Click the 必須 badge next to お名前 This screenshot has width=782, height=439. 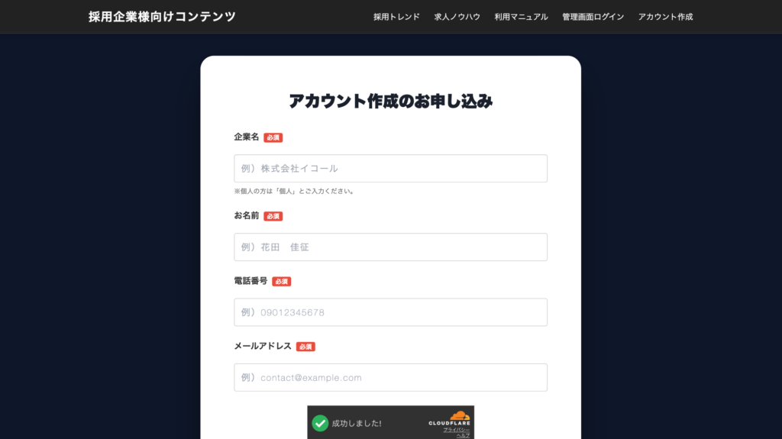pyautogui.click(x=273, y=217)
